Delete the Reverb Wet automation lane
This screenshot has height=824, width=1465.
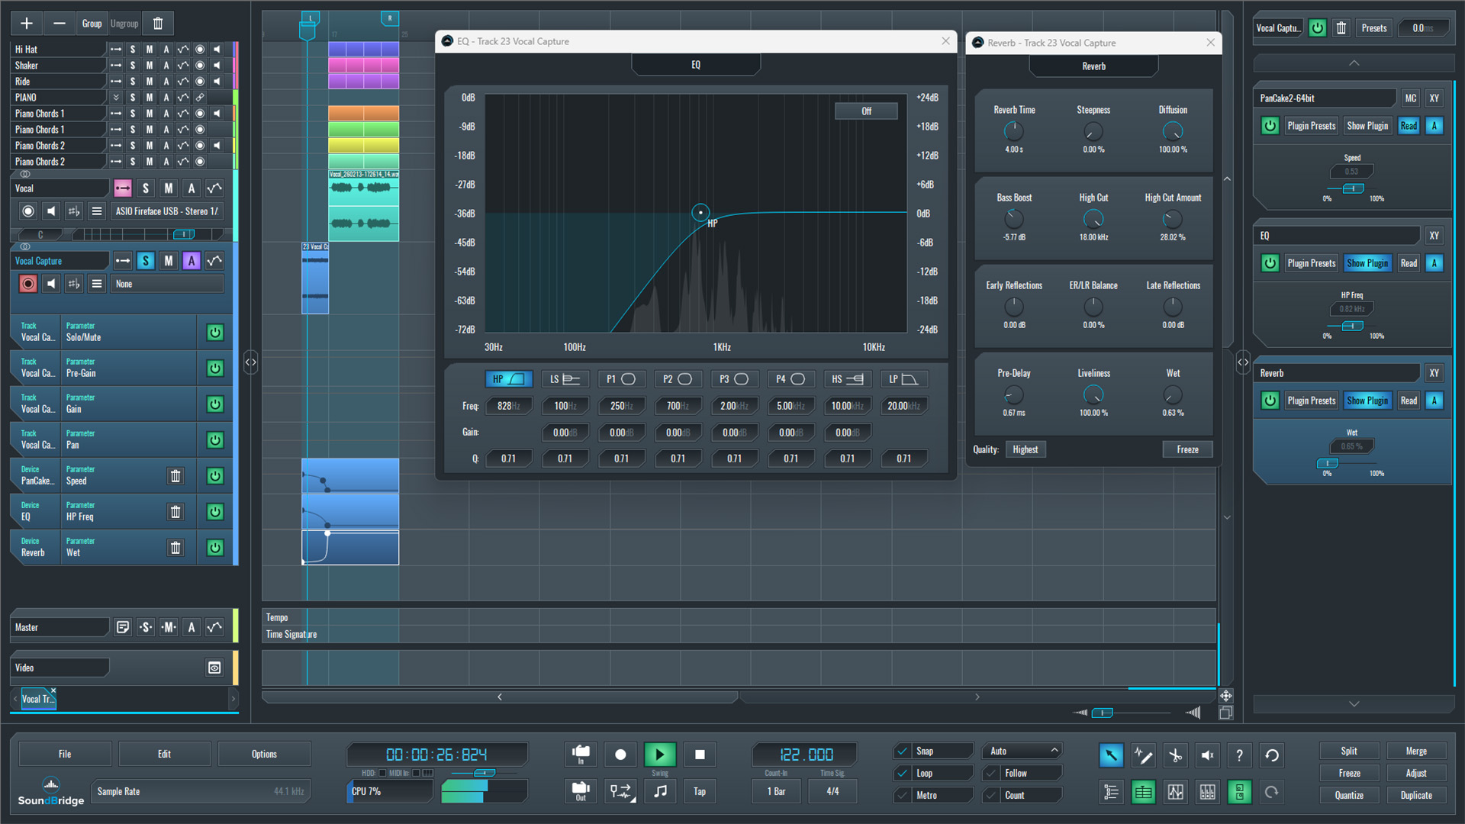175,548
